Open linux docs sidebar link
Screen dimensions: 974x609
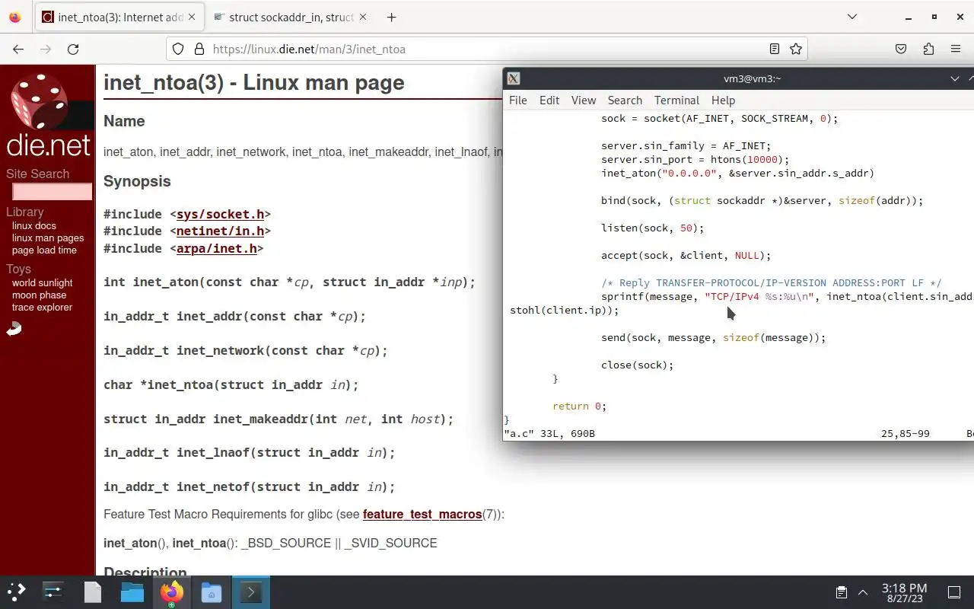pos(34,226)
